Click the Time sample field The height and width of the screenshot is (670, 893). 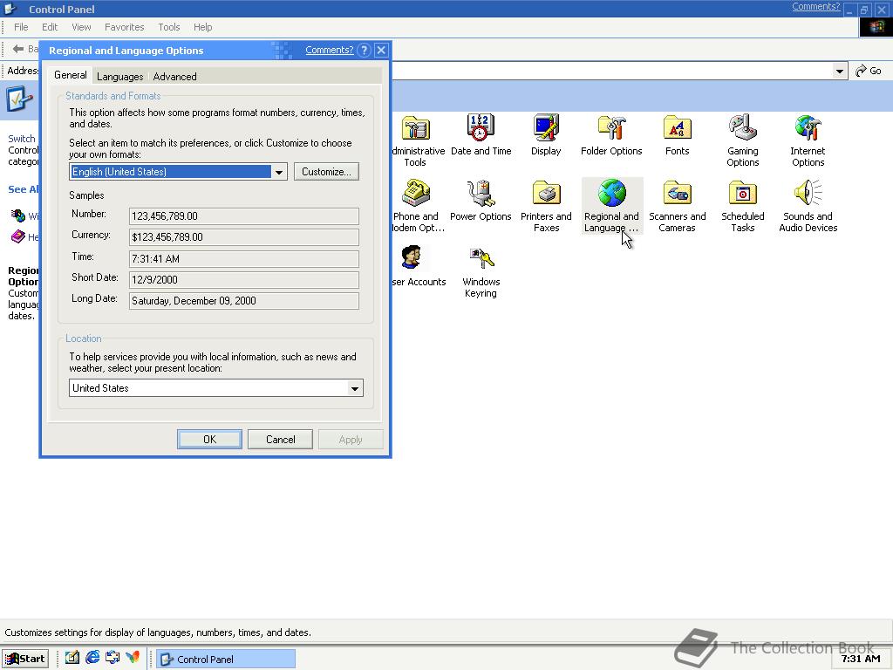[244, 258]
